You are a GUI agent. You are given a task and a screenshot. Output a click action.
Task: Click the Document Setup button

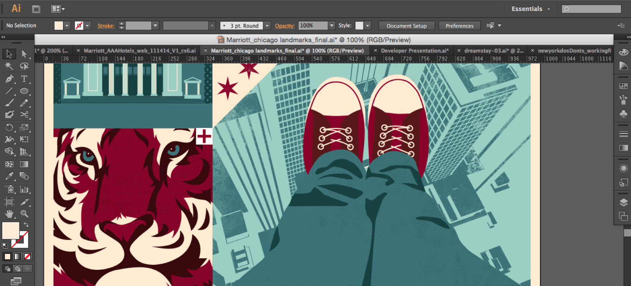[x=407, y=26]
